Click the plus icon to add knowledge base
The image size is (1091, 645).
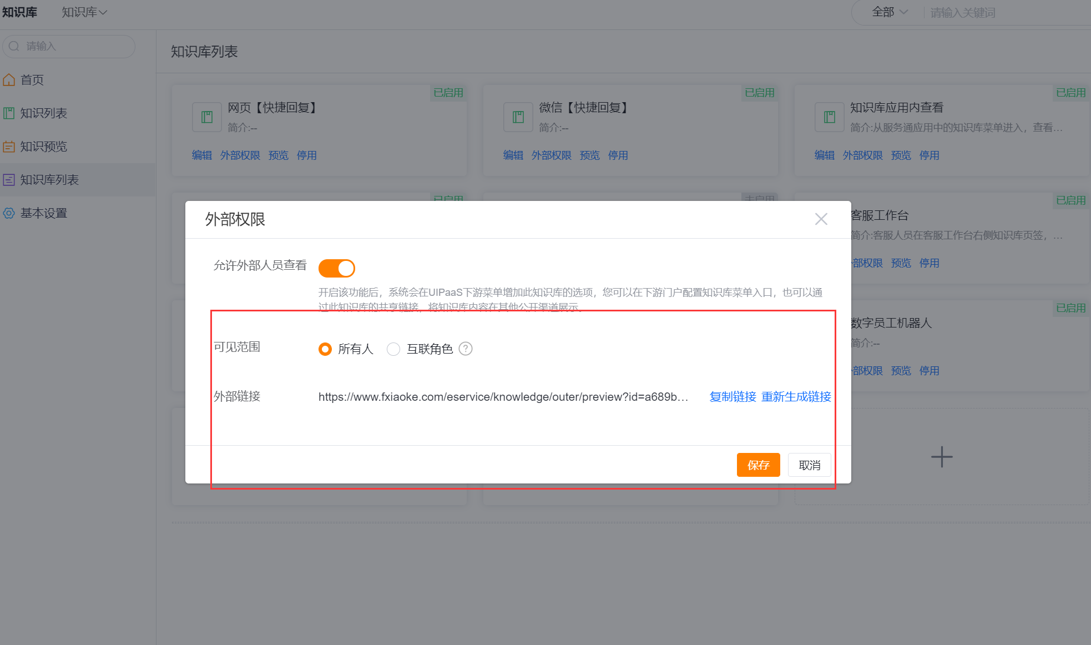[941, 457]
